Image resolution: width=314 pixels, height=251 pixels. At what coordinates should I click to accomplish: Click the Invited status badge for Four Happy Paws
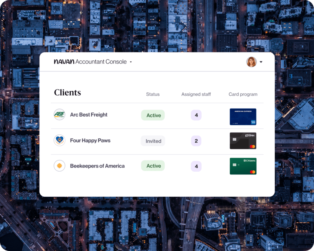click(x=153, y=141)
